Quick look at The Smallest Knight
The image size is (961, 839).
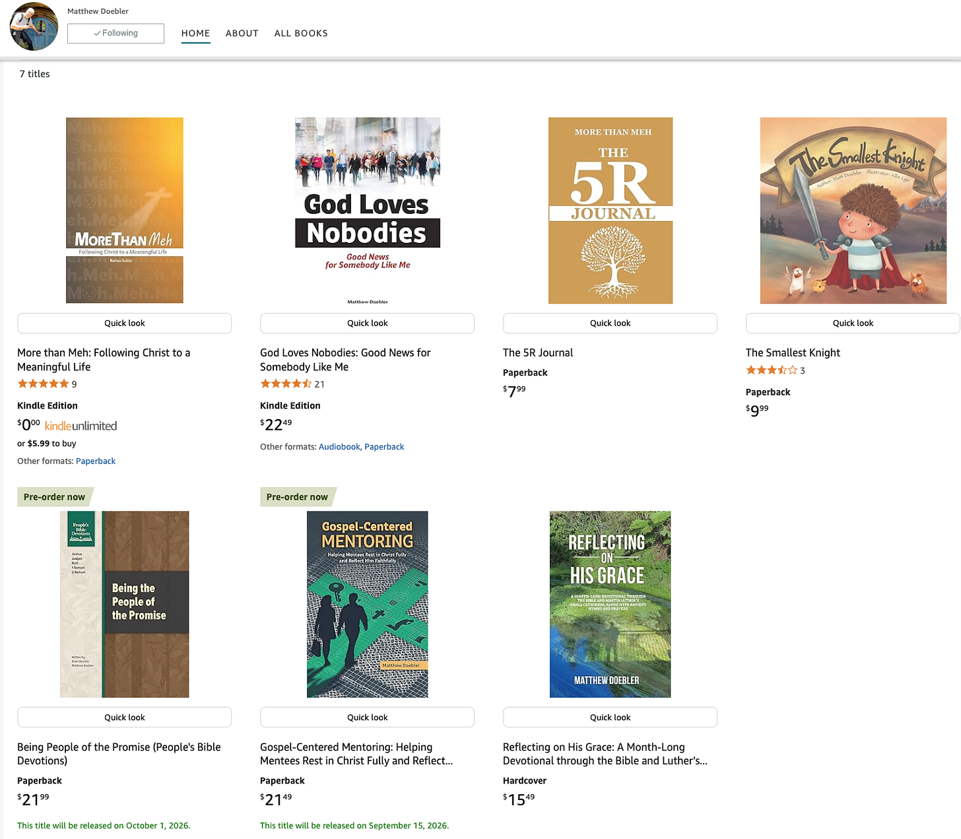(x=853, y=323)
